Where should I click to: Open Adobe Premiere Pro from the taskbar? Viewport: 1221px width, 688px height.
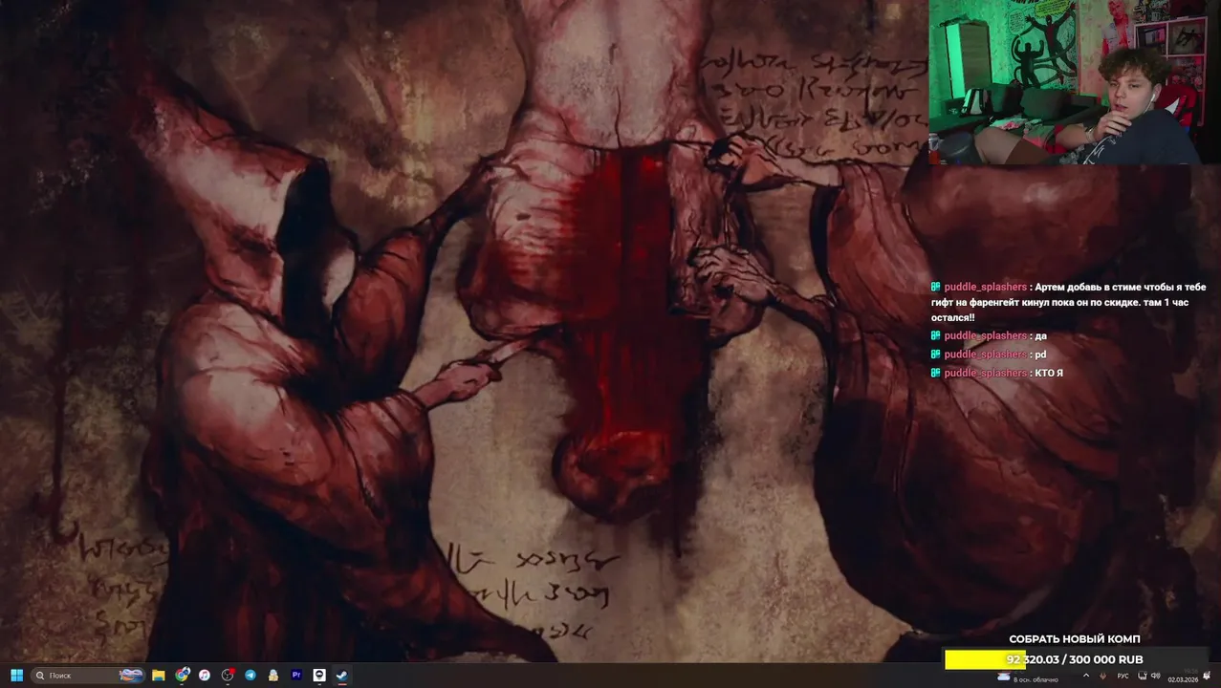click(x=296, y=676)
